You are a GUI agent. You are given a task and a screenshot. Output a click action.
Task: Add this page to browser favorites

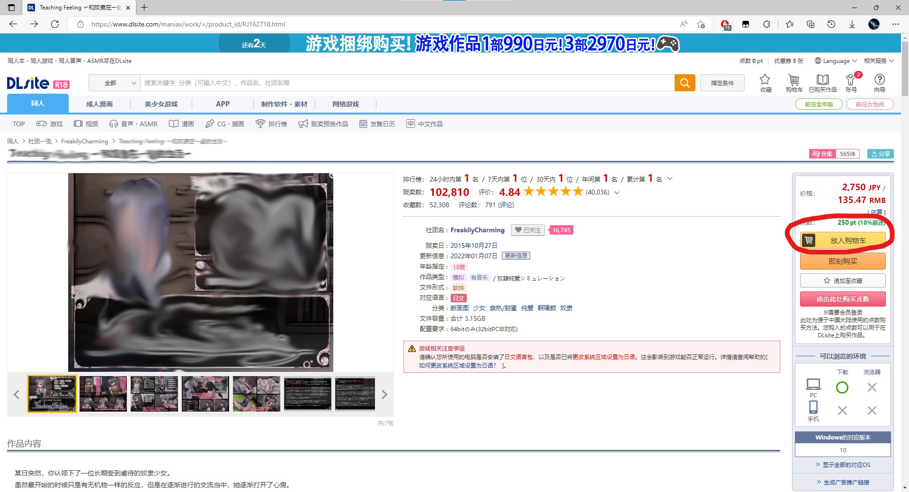(701, 24)
